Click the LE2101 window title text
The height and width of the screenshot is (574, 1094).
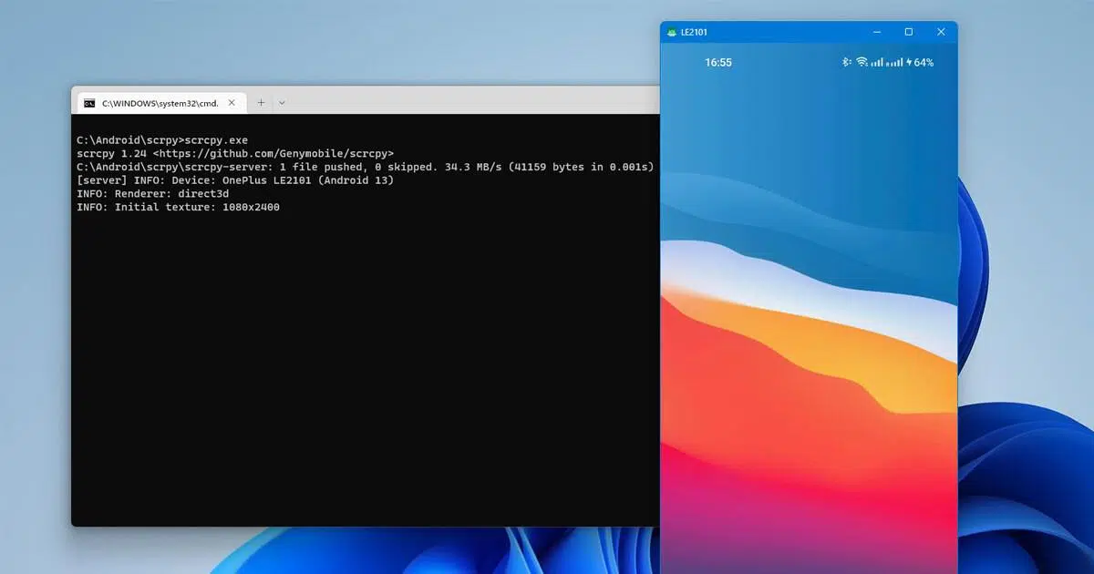[694, 32]
